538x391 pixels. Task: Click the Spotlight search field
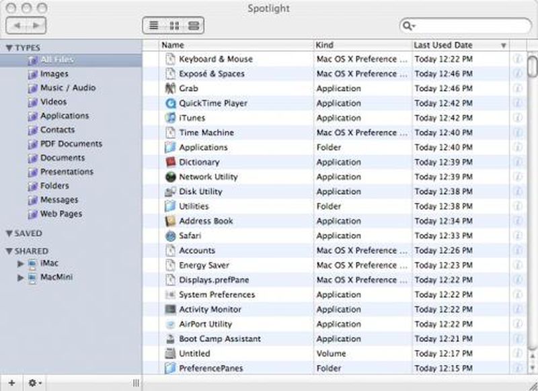(x=465, y=26)
